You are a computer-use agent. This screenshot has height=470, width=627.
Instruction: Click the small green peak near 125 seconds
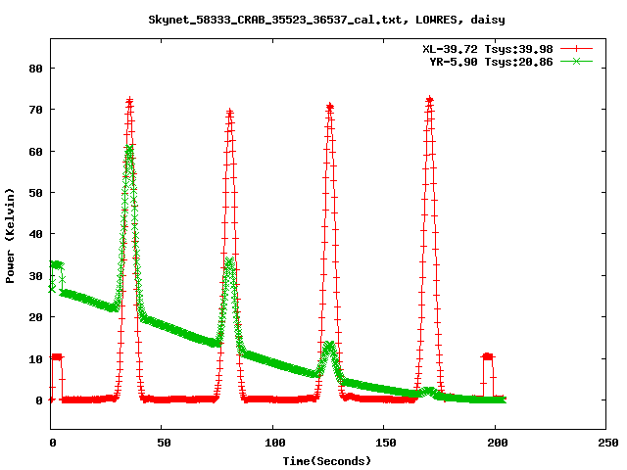pyautogui.click(x=329, y=346)
